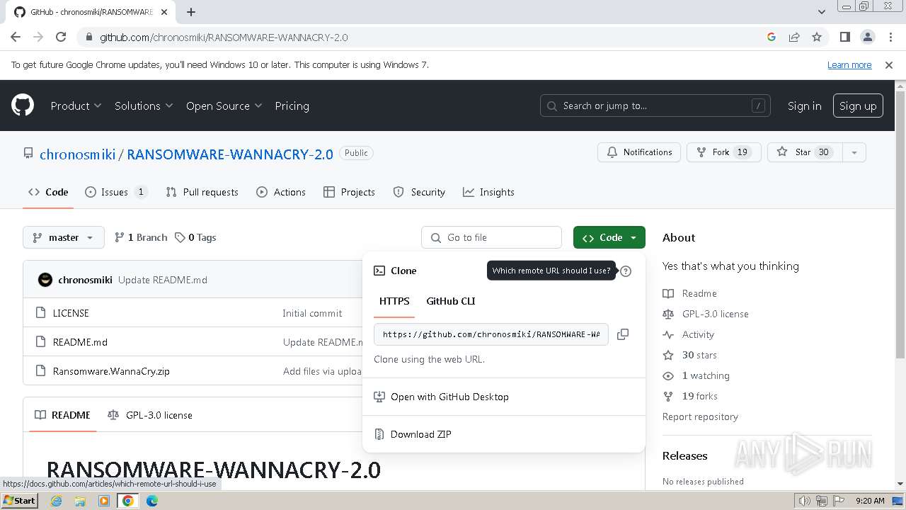Image resolution: width=906 pixels, height=510 pixels.
Task: Open the README.md file
Action: click(80, 342)
